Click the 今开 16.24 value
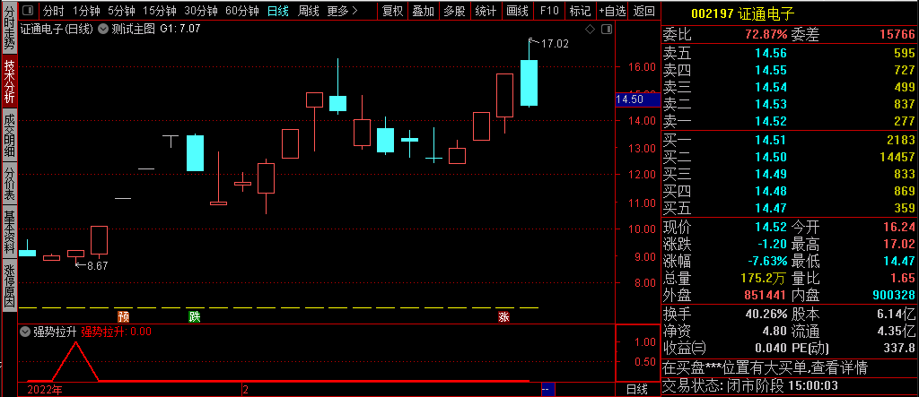The image size is (919, 397). click(899, 227)
